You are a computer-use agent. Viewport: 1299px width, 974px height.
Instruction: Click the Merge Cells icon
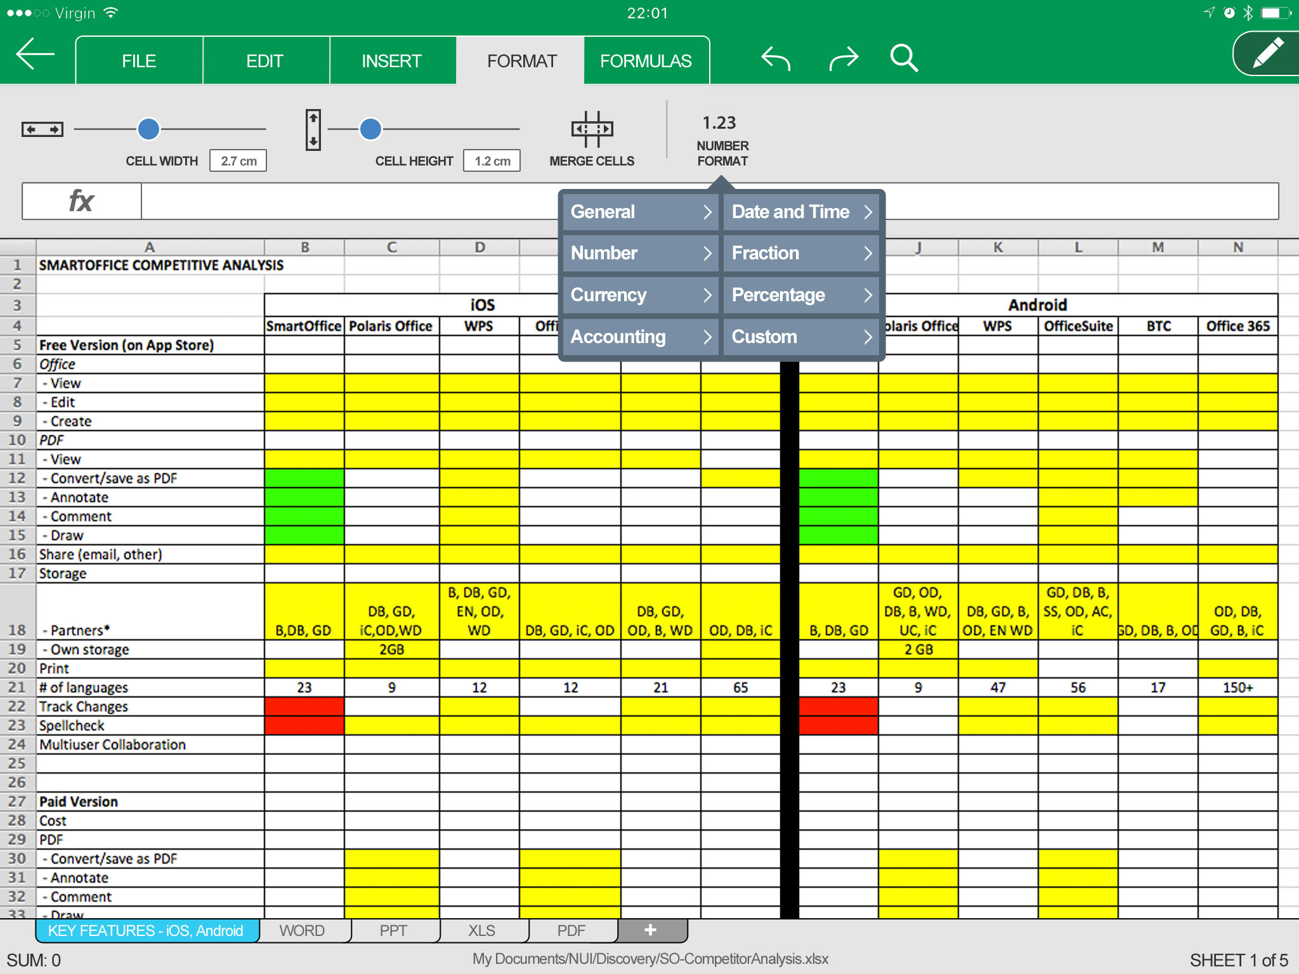click(592, 129)
